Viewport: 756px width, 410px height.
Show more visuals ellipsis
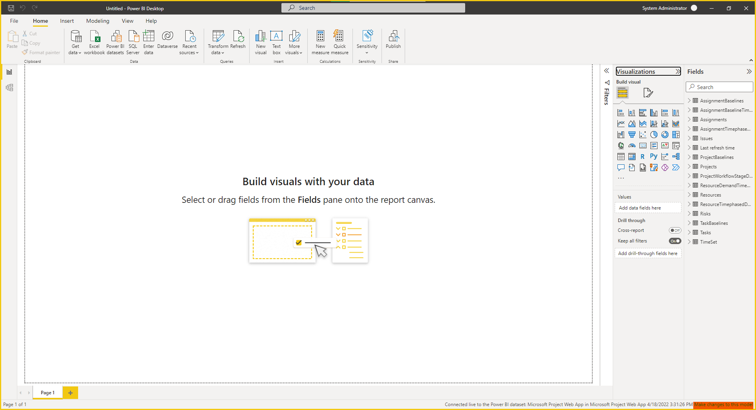pyautogui.click(x=621, y=178)
